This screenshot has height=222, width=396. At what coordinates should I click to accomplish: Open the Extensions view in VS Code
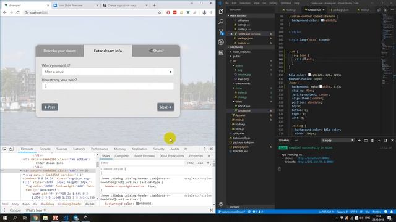pyautogui.click(x=221, y=52)
